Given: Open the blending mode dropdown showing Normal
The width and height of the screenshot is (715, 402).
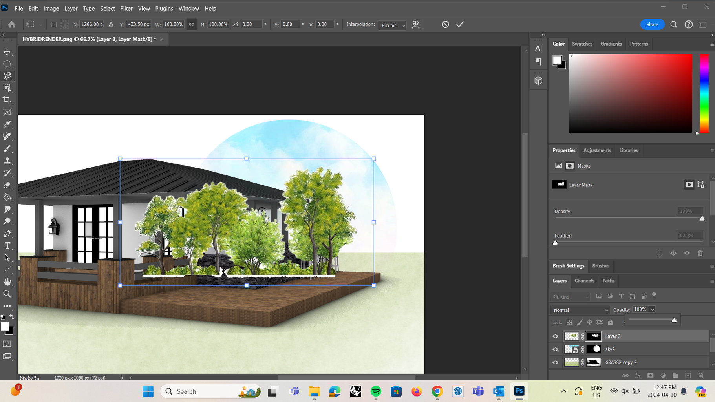Looking at the screenshot, I should click(x=580, y=310).
